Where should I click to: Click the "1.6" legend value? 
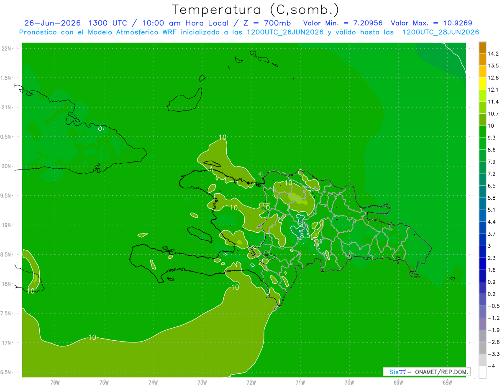point(492,270)
